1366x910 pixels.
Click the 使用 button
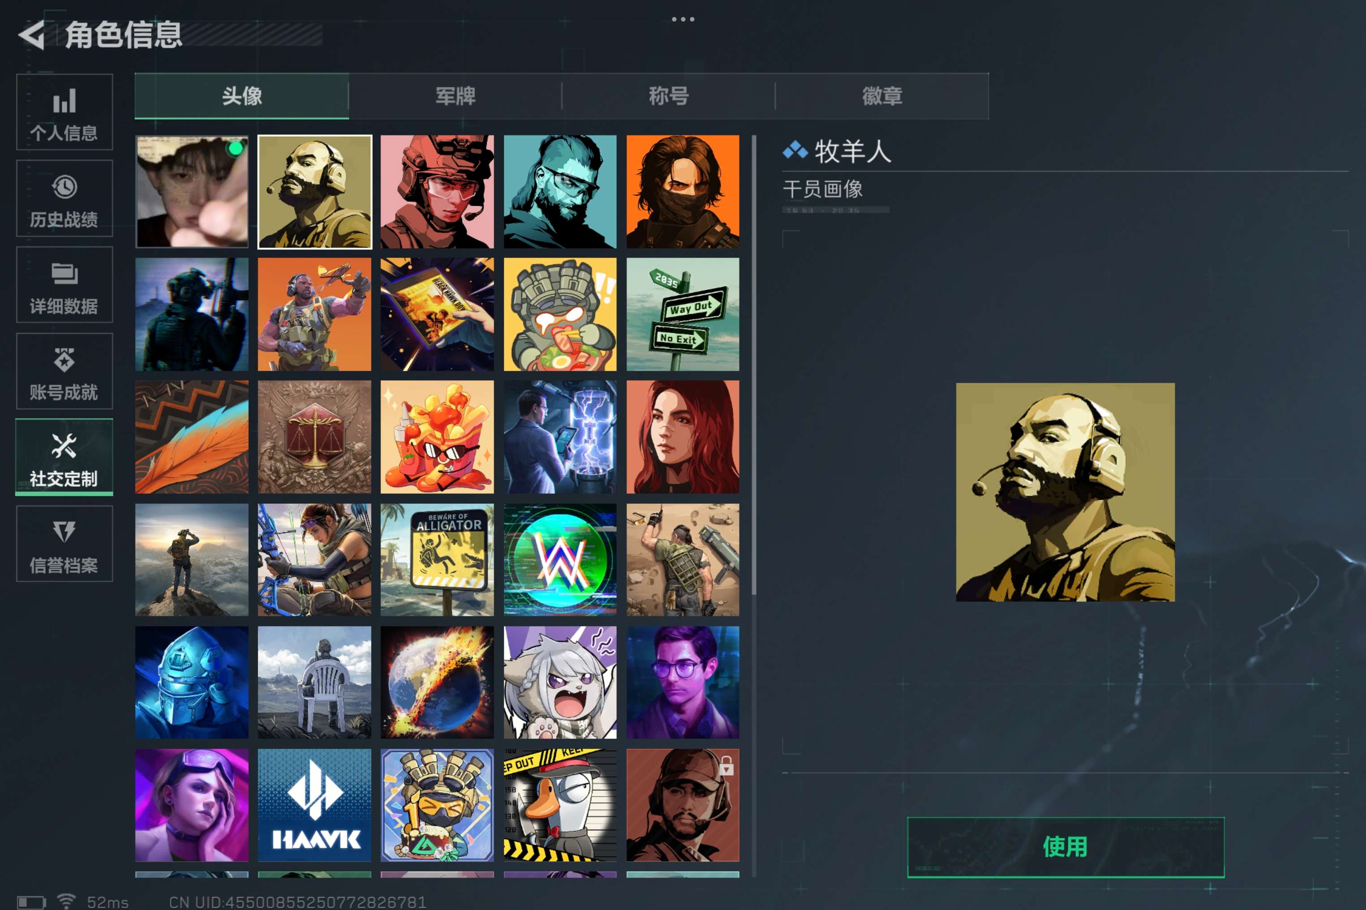[x=1066, y=847]
